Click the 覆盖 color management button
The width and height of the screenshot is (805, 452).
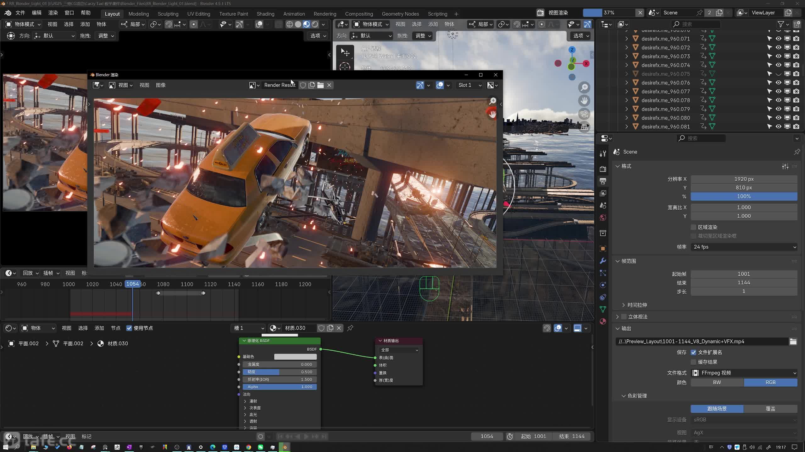tap(770, 409)
